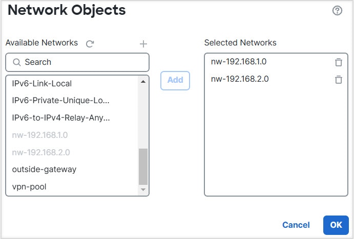Focus the Search networks input field
Image resolution: width=354 pixels, height=239 pixels.
click(x=82, y=62)
